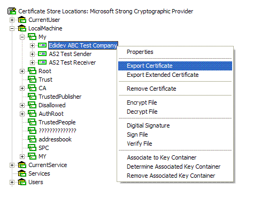Collapse the LocalMachine node
This screenshot has width=253, height=198.
pyautogui.click(x=12, y=28)
